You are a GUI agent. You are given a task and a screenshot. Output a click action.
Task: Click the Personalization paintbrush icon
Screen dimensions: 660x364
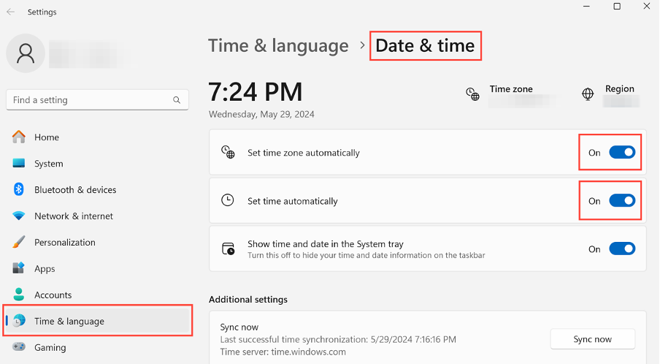pos(18,242)
